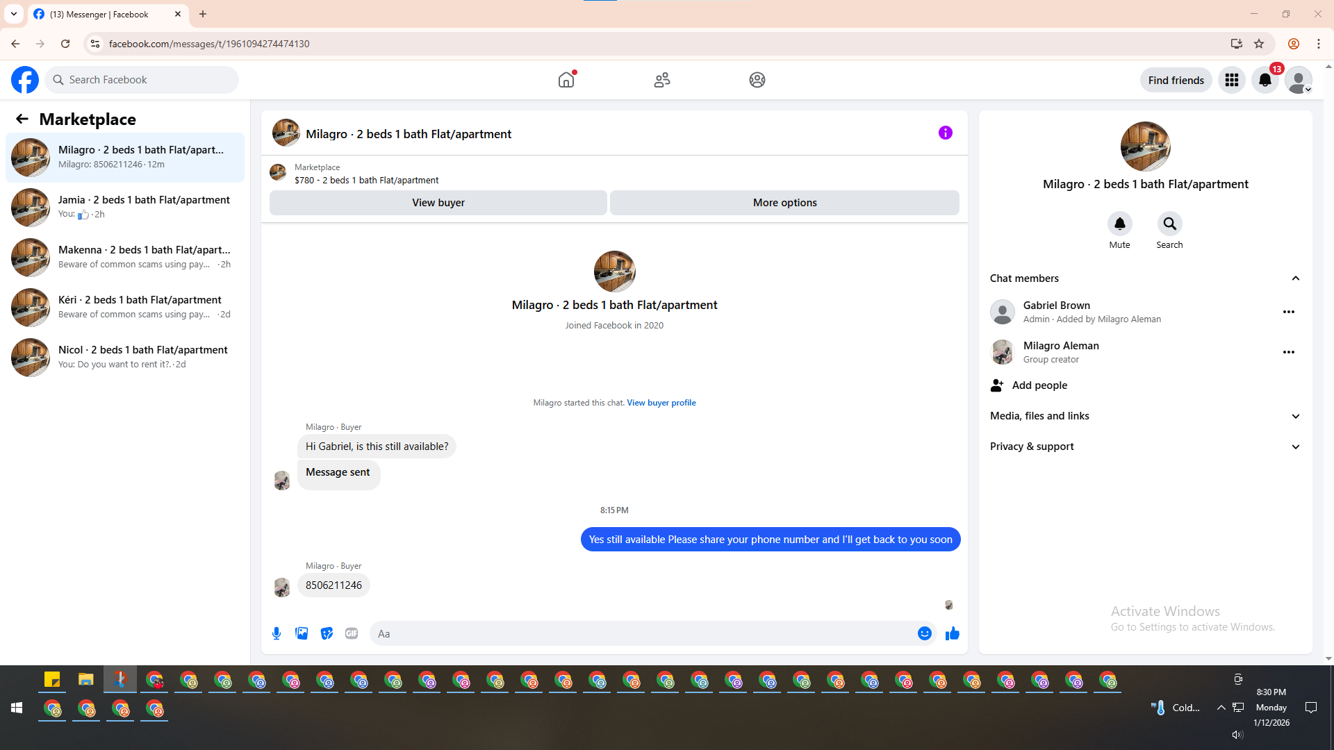Screen dimensions: 1334x750
Task: Click the purple conversation info icon
Action: coord(946,133)
